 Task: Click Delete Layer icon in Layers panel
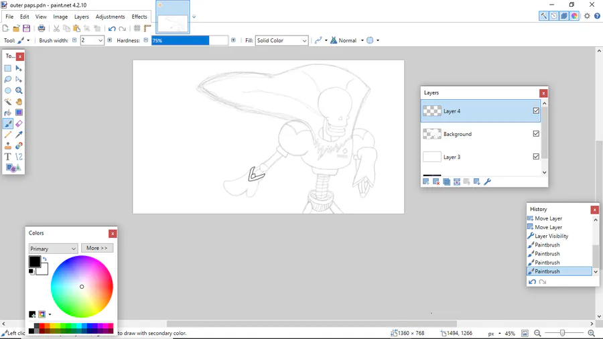(x=436, y=182)
